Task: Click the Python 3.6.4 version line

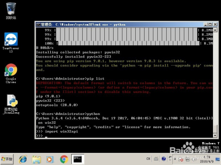Action: coord(124,118)
